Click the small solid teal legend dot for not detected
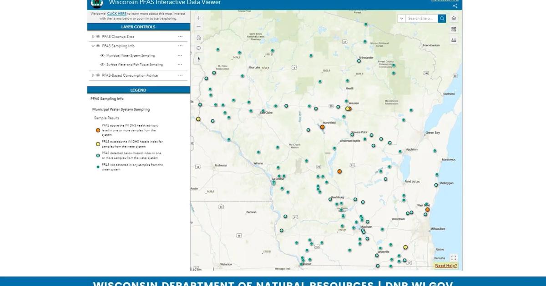The height and width of the screenshot is (286, 546). [98, 167]
